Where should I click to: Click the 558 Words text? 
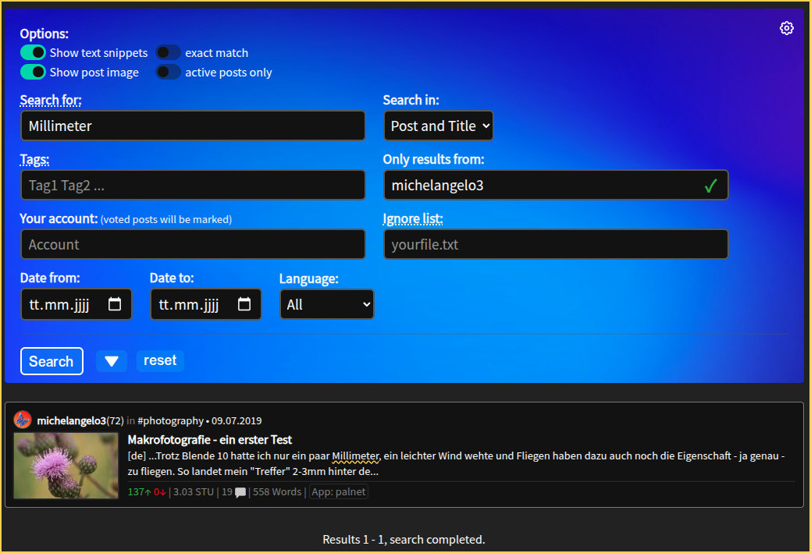click(x=277, y=492)
